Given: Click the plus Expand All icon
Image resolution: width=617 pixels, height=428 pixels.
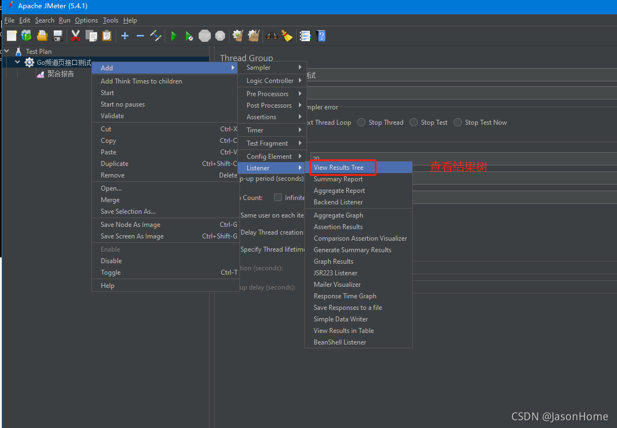Looking at the screenshot, I should pyautogui.click(x=125, y=36).
